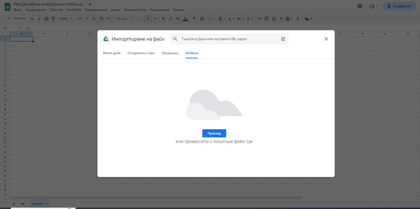Click the Undo arrow in the toolbar
This screenshot has height=209, width=420.
point(32,19)
